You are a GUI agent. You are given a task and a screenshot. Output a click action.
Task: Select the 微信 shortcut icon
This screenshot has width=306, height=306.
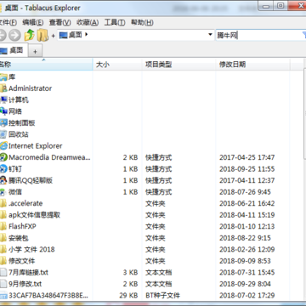(3, 192)
